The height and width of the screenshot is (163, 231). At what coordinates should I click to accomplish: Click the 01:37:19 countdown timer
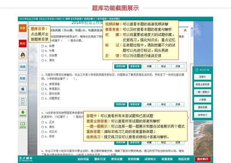[202, 70]
